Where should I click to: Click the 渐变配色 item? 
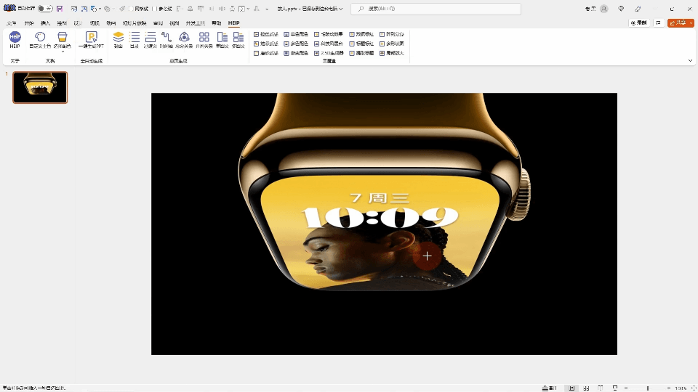[x=296, y=53]
